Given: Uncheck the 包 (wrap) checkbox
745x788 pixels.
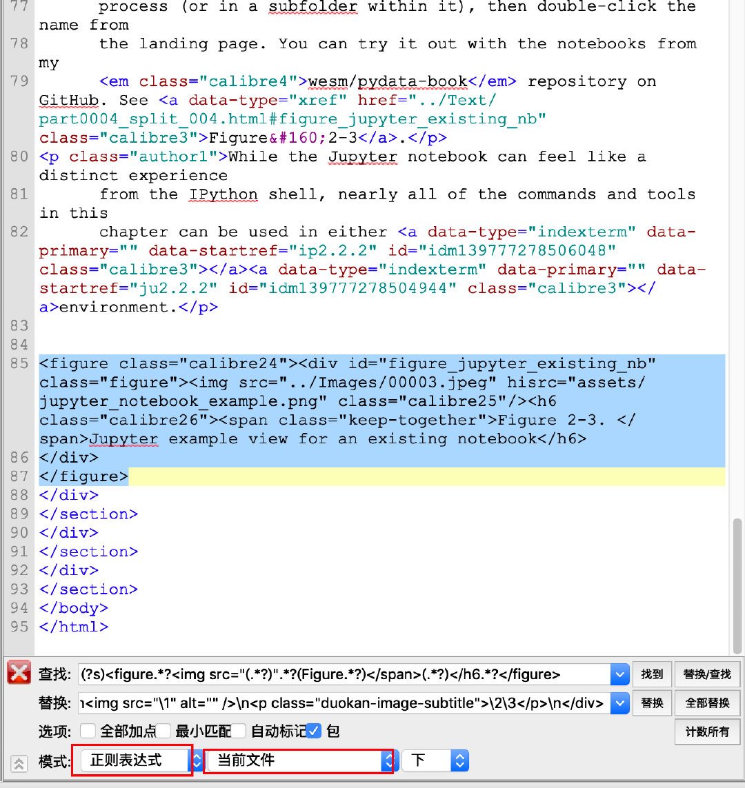Looking at the screenshot, I should coord(313,731).
